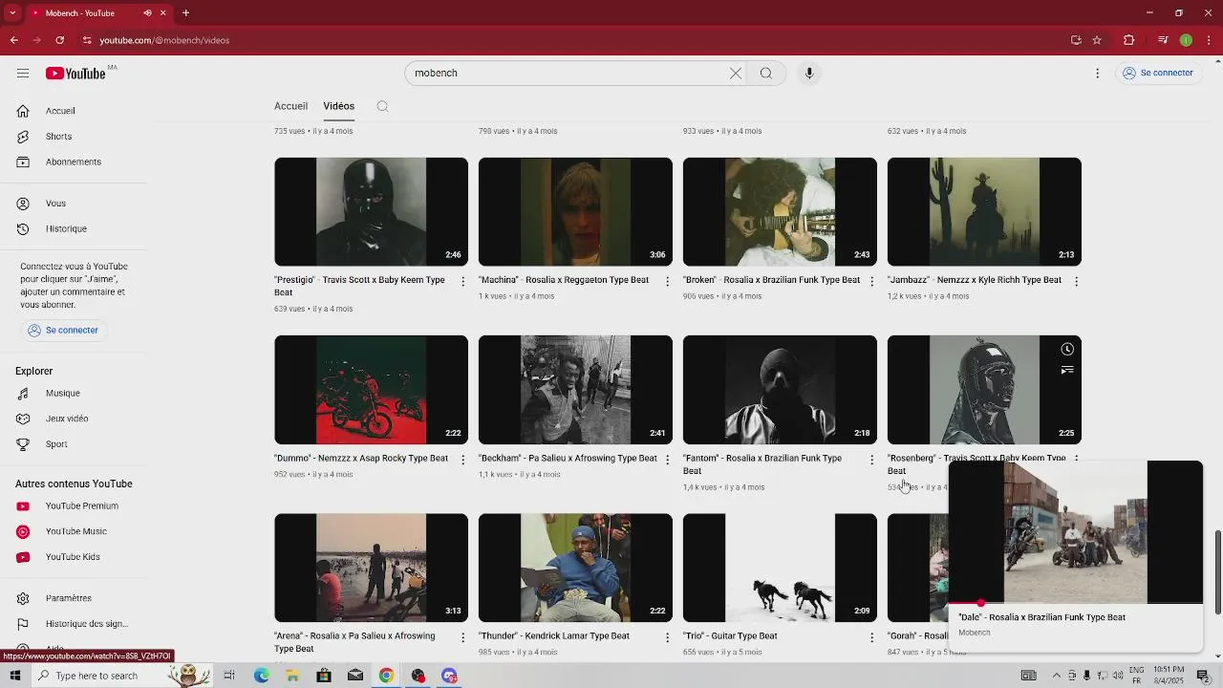Start voice search with the microphone icon
Viewport: 1223px width, 688px height.
pyautogui.click(x=809, y=73)
